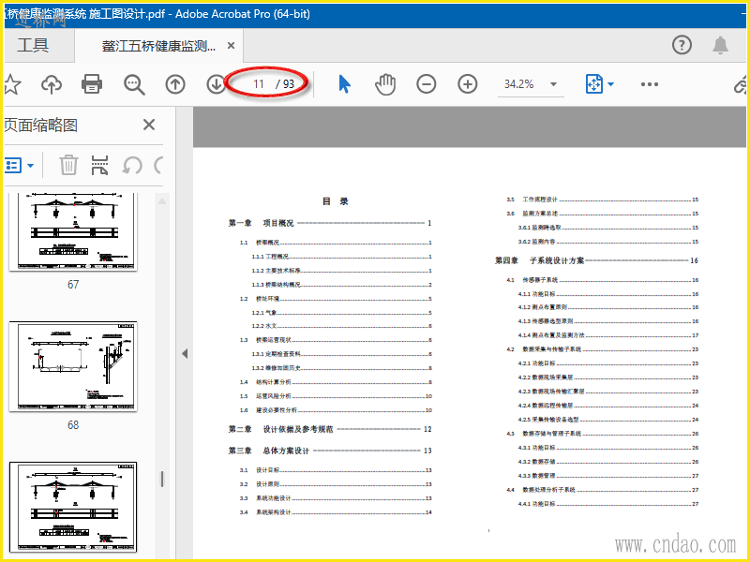Screen dimensions: 750x562
Task: Switch to the 工具 tab
Action: point(33,45)
